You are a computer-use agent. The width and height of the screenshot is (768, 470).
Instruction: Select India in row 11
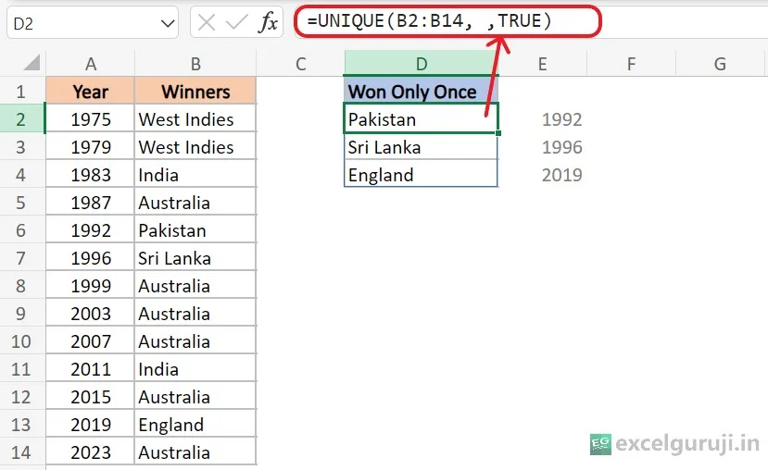coord(195,369)
